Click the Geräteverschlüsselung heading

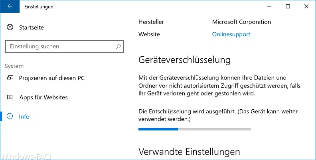coord(184,60)
